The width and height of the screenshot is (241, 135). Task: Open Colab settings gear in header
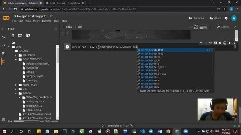point(226,18)
